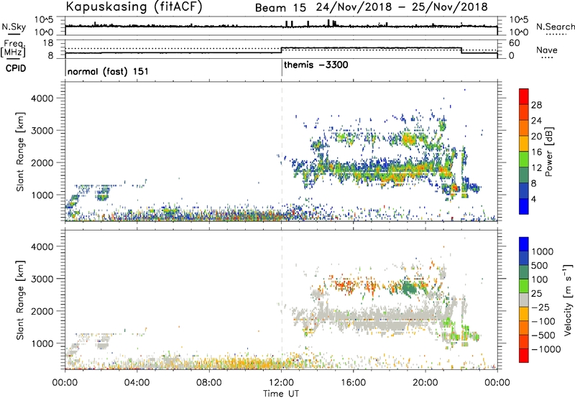
Task: Click the 'Kapuskasing (fitACF)' plot title
Action: [134, 7]
